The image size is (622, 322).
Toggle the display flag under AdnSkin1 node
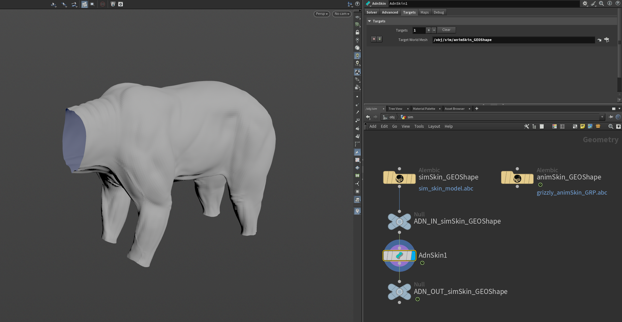[422, 263]
